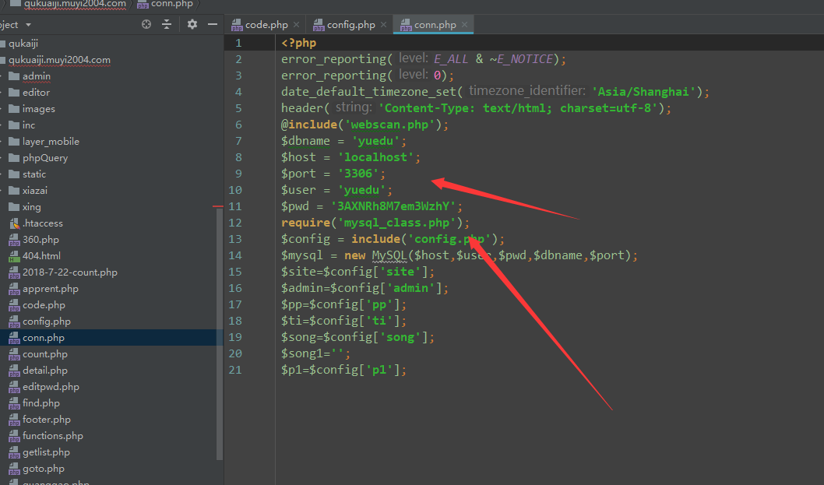824x485 pixels.
Task: Select 404.html in project tree
Action: point(41,256)
